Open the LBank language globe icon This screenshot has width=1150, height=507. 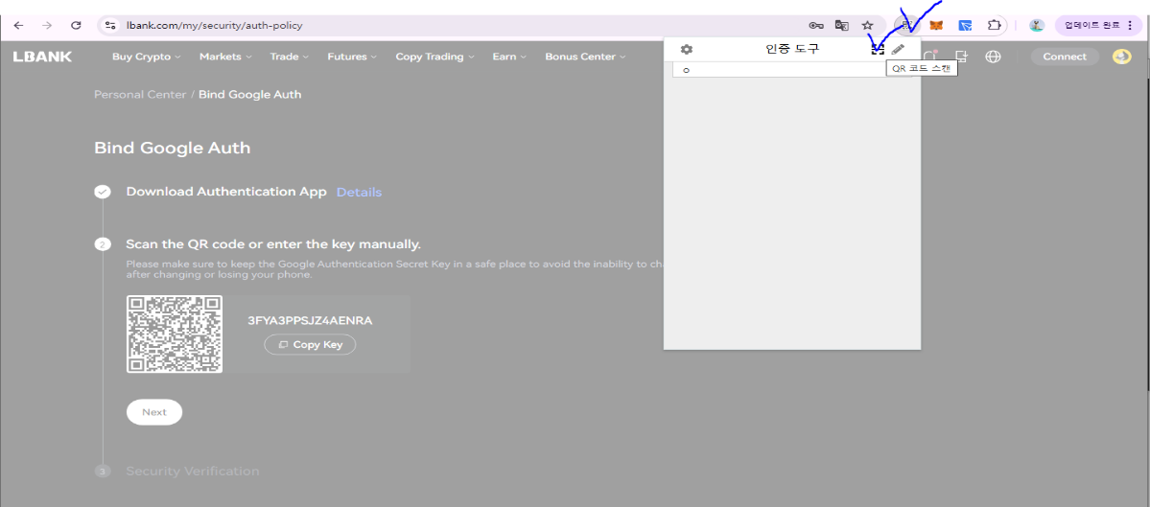[993, 57]
